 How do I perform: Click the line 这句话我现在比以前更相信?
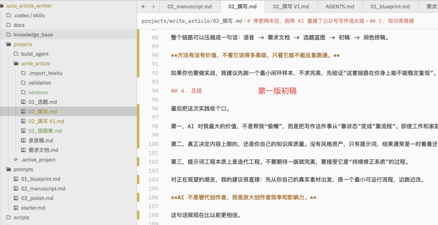tap(206, 215)
